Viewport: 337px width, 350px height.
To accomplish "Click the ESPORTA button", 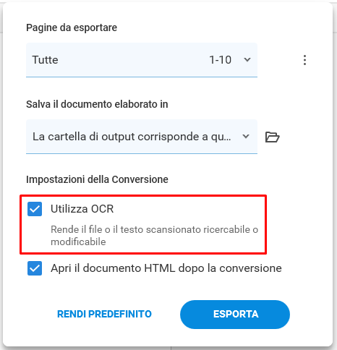I will tap(235, 315).
